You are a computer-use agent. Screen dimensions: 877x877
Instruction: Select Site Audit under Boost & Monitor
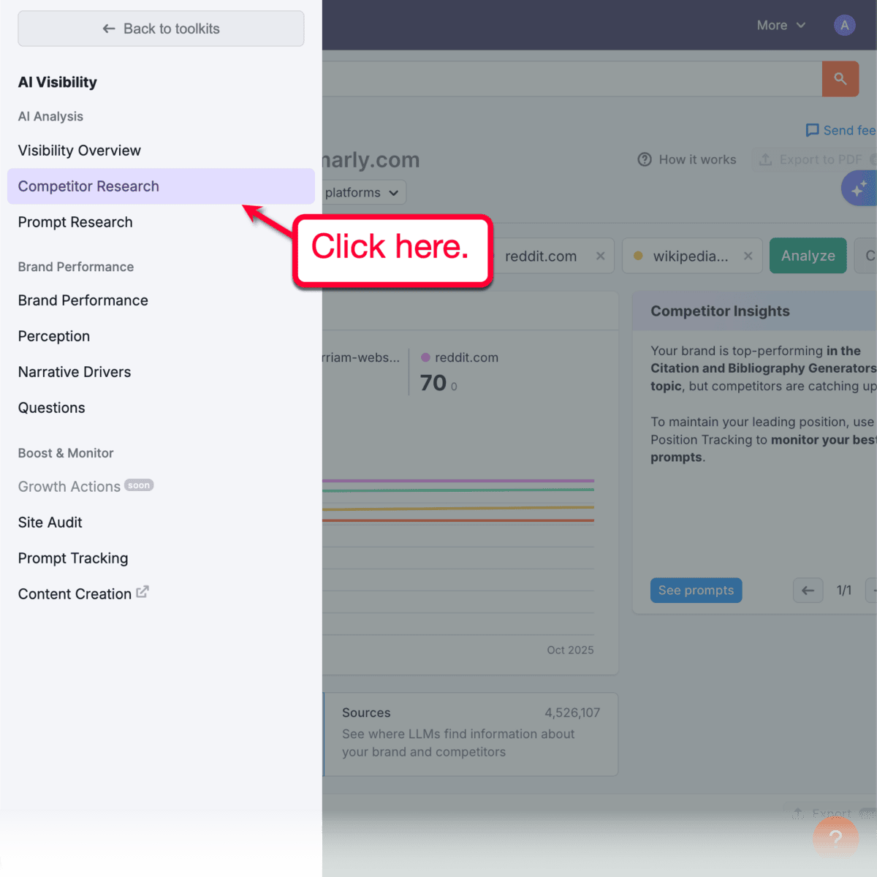point(50,522)
